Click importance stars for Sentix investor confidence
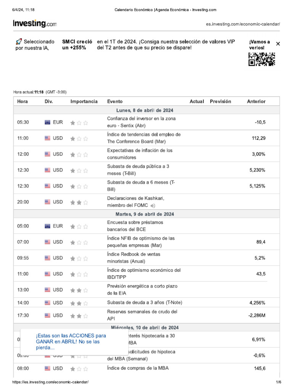 tap(79, 123)
